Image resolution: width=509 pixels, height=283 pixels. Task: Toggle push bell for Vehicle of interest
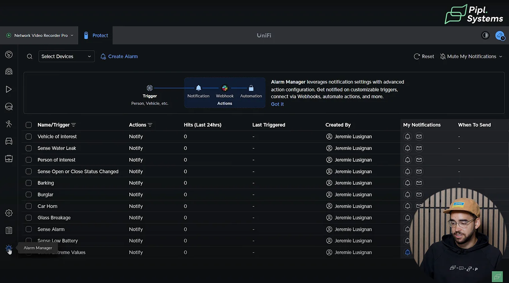click(407, 136)
